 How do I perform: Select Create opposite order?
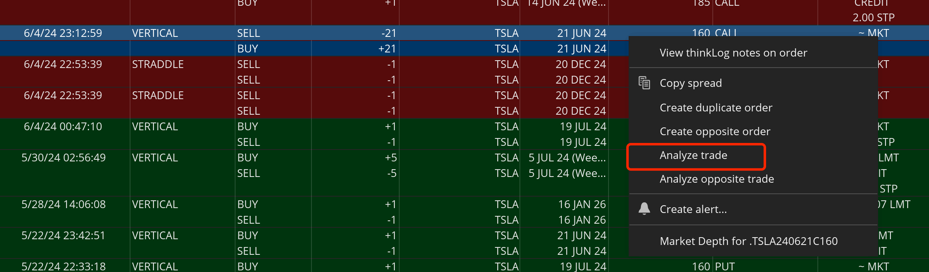(715, 131)
